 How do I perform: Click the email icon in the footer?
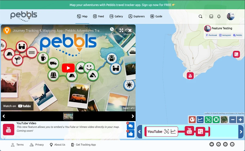(x=212, y=144)
